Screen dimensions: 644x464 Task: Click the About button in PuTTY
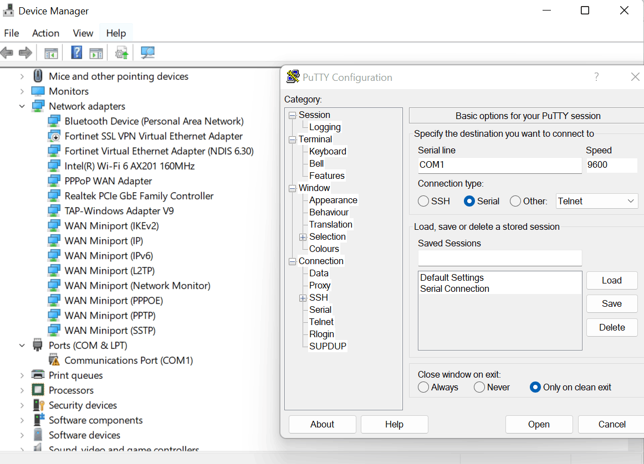coord(322,424)
